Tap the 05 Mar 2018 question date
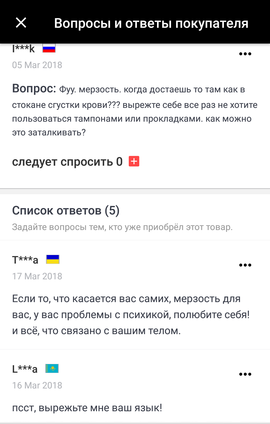The height and width of the screenshot is (424, 270). (x=37, y=65)
